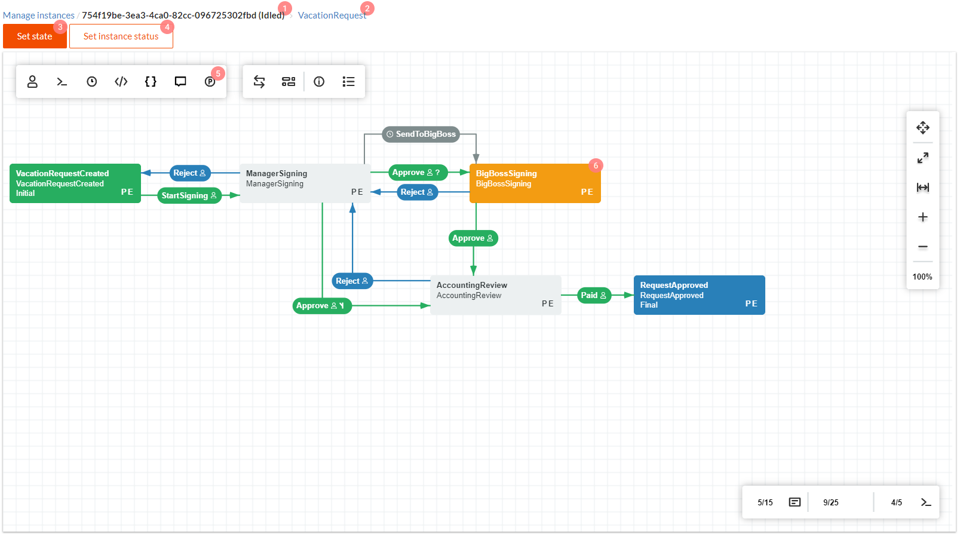Click the Set state button
Image resolution: width=960 pixels, height=537 pixels.
click(35, 36)
